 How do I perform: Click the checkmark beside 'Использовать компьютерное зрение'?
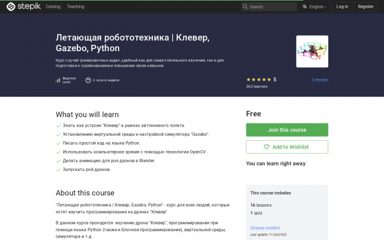[58, 152]
